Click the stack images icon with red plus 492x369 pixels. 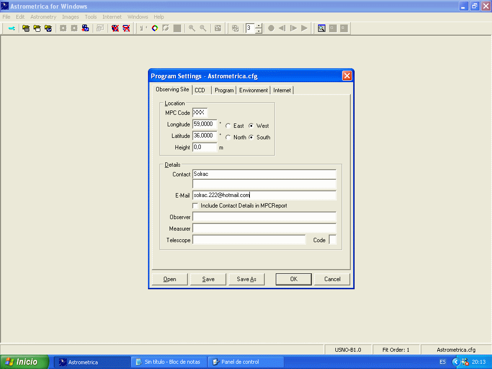click(x=86, y=28)
